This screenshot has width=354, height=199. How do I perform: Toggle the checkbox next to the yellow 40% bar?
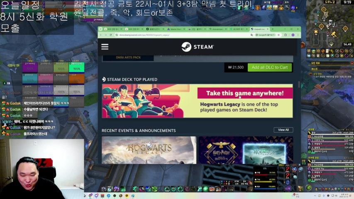pos(256,180)
